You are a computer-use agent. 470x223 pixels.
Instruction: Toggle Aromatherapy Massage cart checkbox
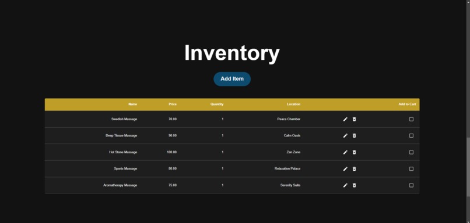coord(411,185)
